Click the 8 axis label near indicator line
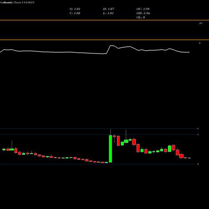Screen dimensions: 209x209 200,43
